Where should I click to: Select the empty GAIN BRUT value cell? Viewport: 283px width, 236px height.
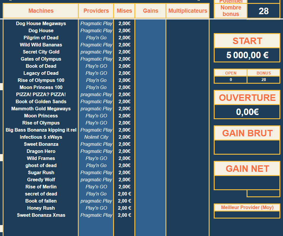247,147
